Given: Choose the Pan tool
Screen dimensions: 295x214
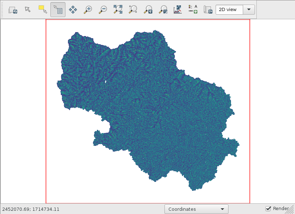Looking at the screenshot, I should tap(73, 10).
